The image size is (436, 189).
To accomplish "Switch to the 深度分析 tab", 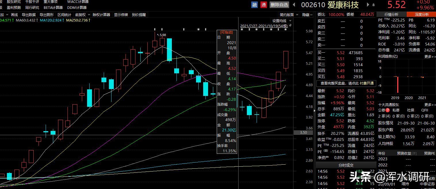I will (421, 14).
